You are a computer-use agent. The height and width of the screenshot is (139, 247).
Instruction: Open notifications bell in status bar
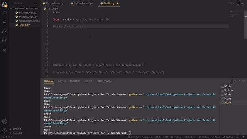coord(243,137)
